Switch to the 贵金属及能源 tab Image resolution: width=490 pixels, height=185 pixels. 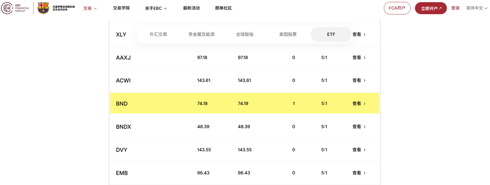[x=201, y=35]
